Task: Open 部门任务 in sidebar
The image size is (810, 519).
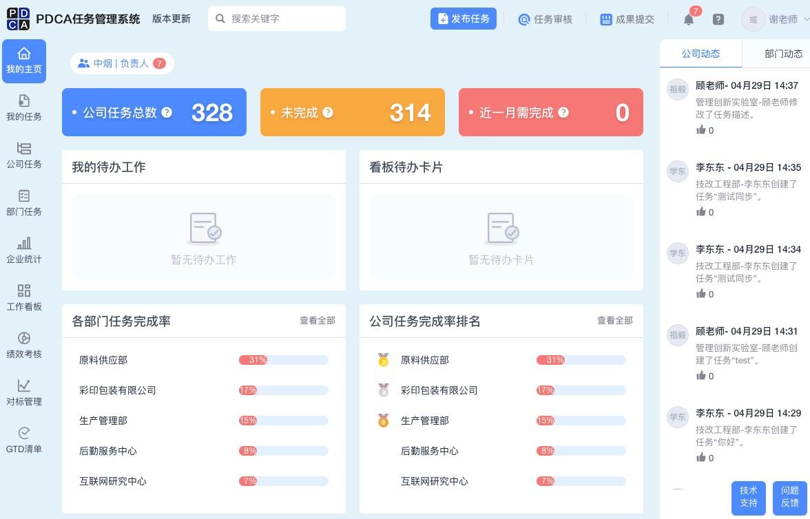Action: click(23, 203)
